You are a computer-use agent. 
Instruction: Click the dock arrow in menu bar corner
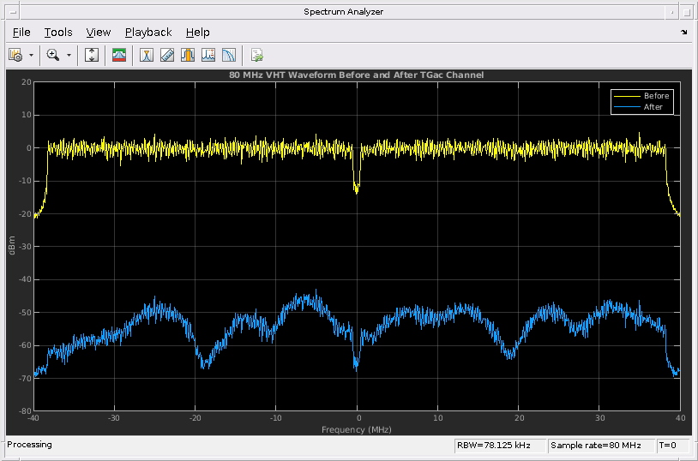[684, 33]
